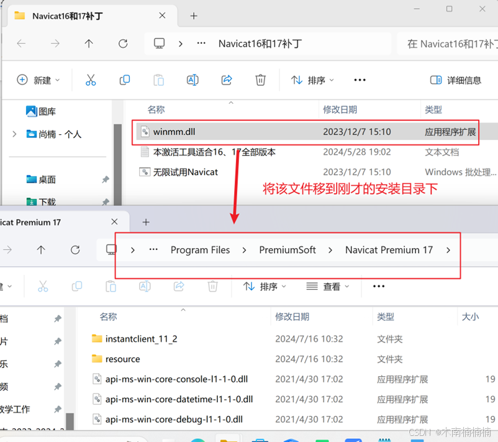The image size is (498, 442).
Task: Click monitor icon in lower address bar
Action: (111, 250)
